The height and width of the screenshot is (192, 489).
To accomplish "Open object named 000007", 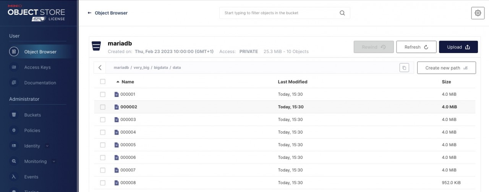I will (128, 170).
